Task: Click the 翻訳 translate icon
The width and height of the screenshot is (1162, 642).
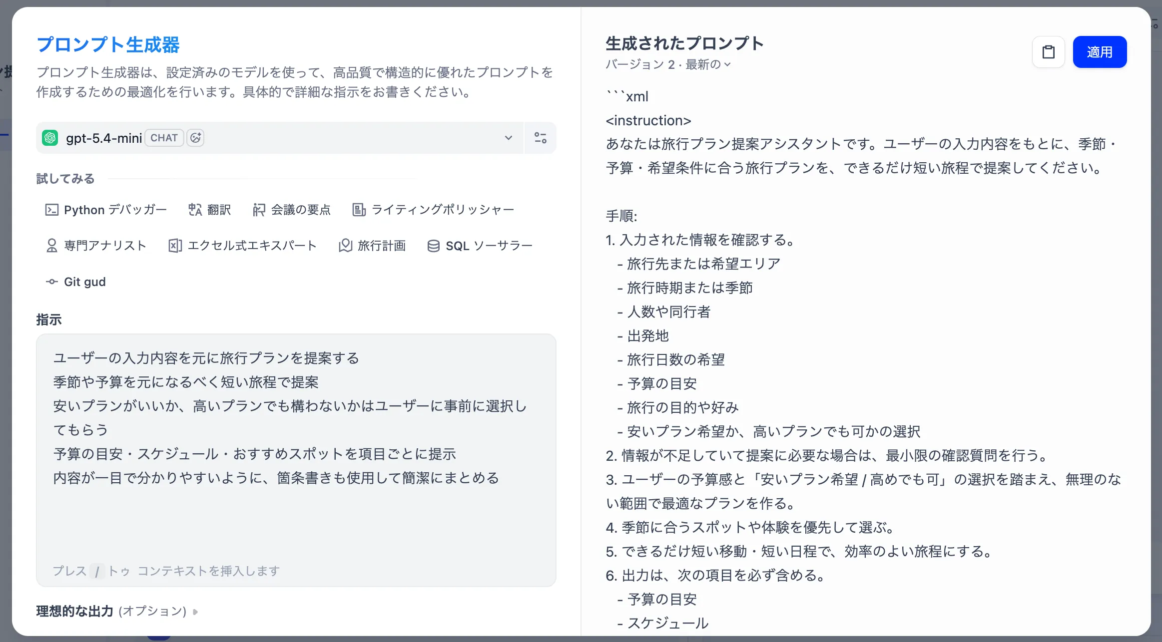Action: [x=195, y=210]
